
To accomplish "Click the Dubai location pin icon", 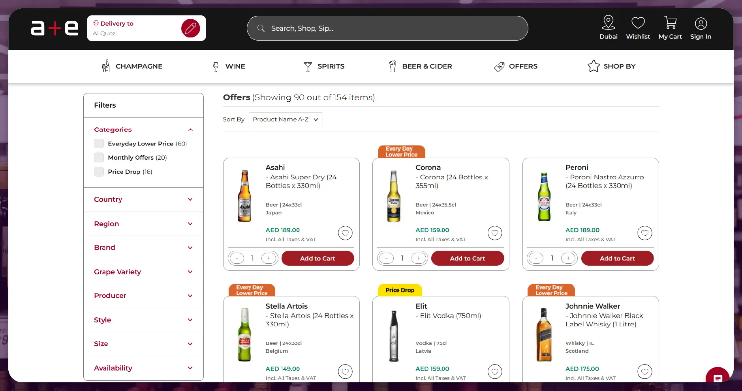I will coord(608,22).
